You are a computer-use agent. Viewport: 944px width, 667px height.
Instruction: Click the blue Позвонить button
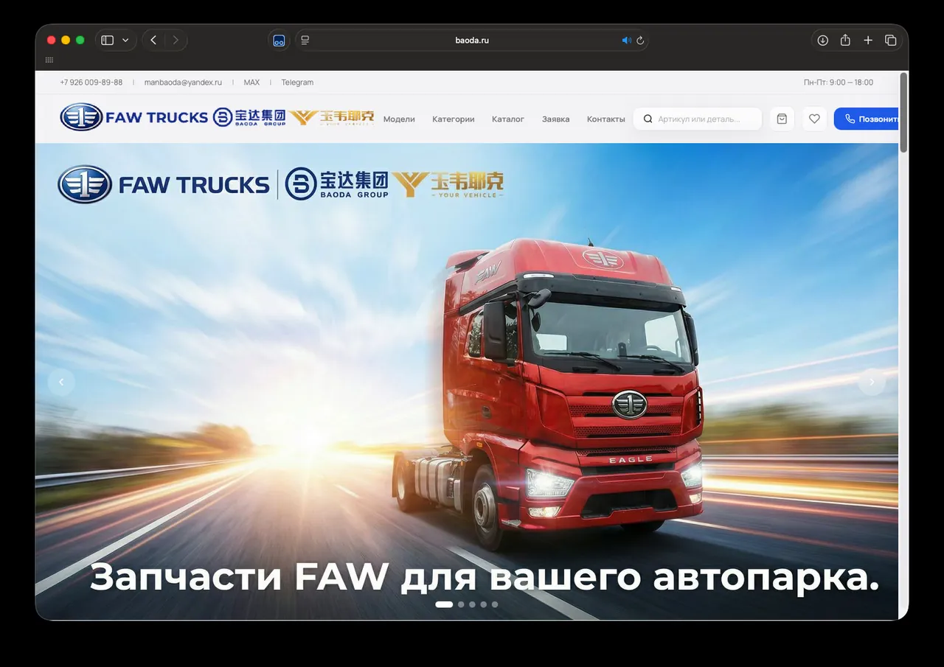tap(867, 119)
